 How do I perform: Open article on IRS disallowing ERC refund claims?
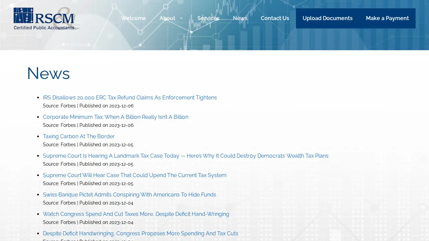(x=130, y=98)
